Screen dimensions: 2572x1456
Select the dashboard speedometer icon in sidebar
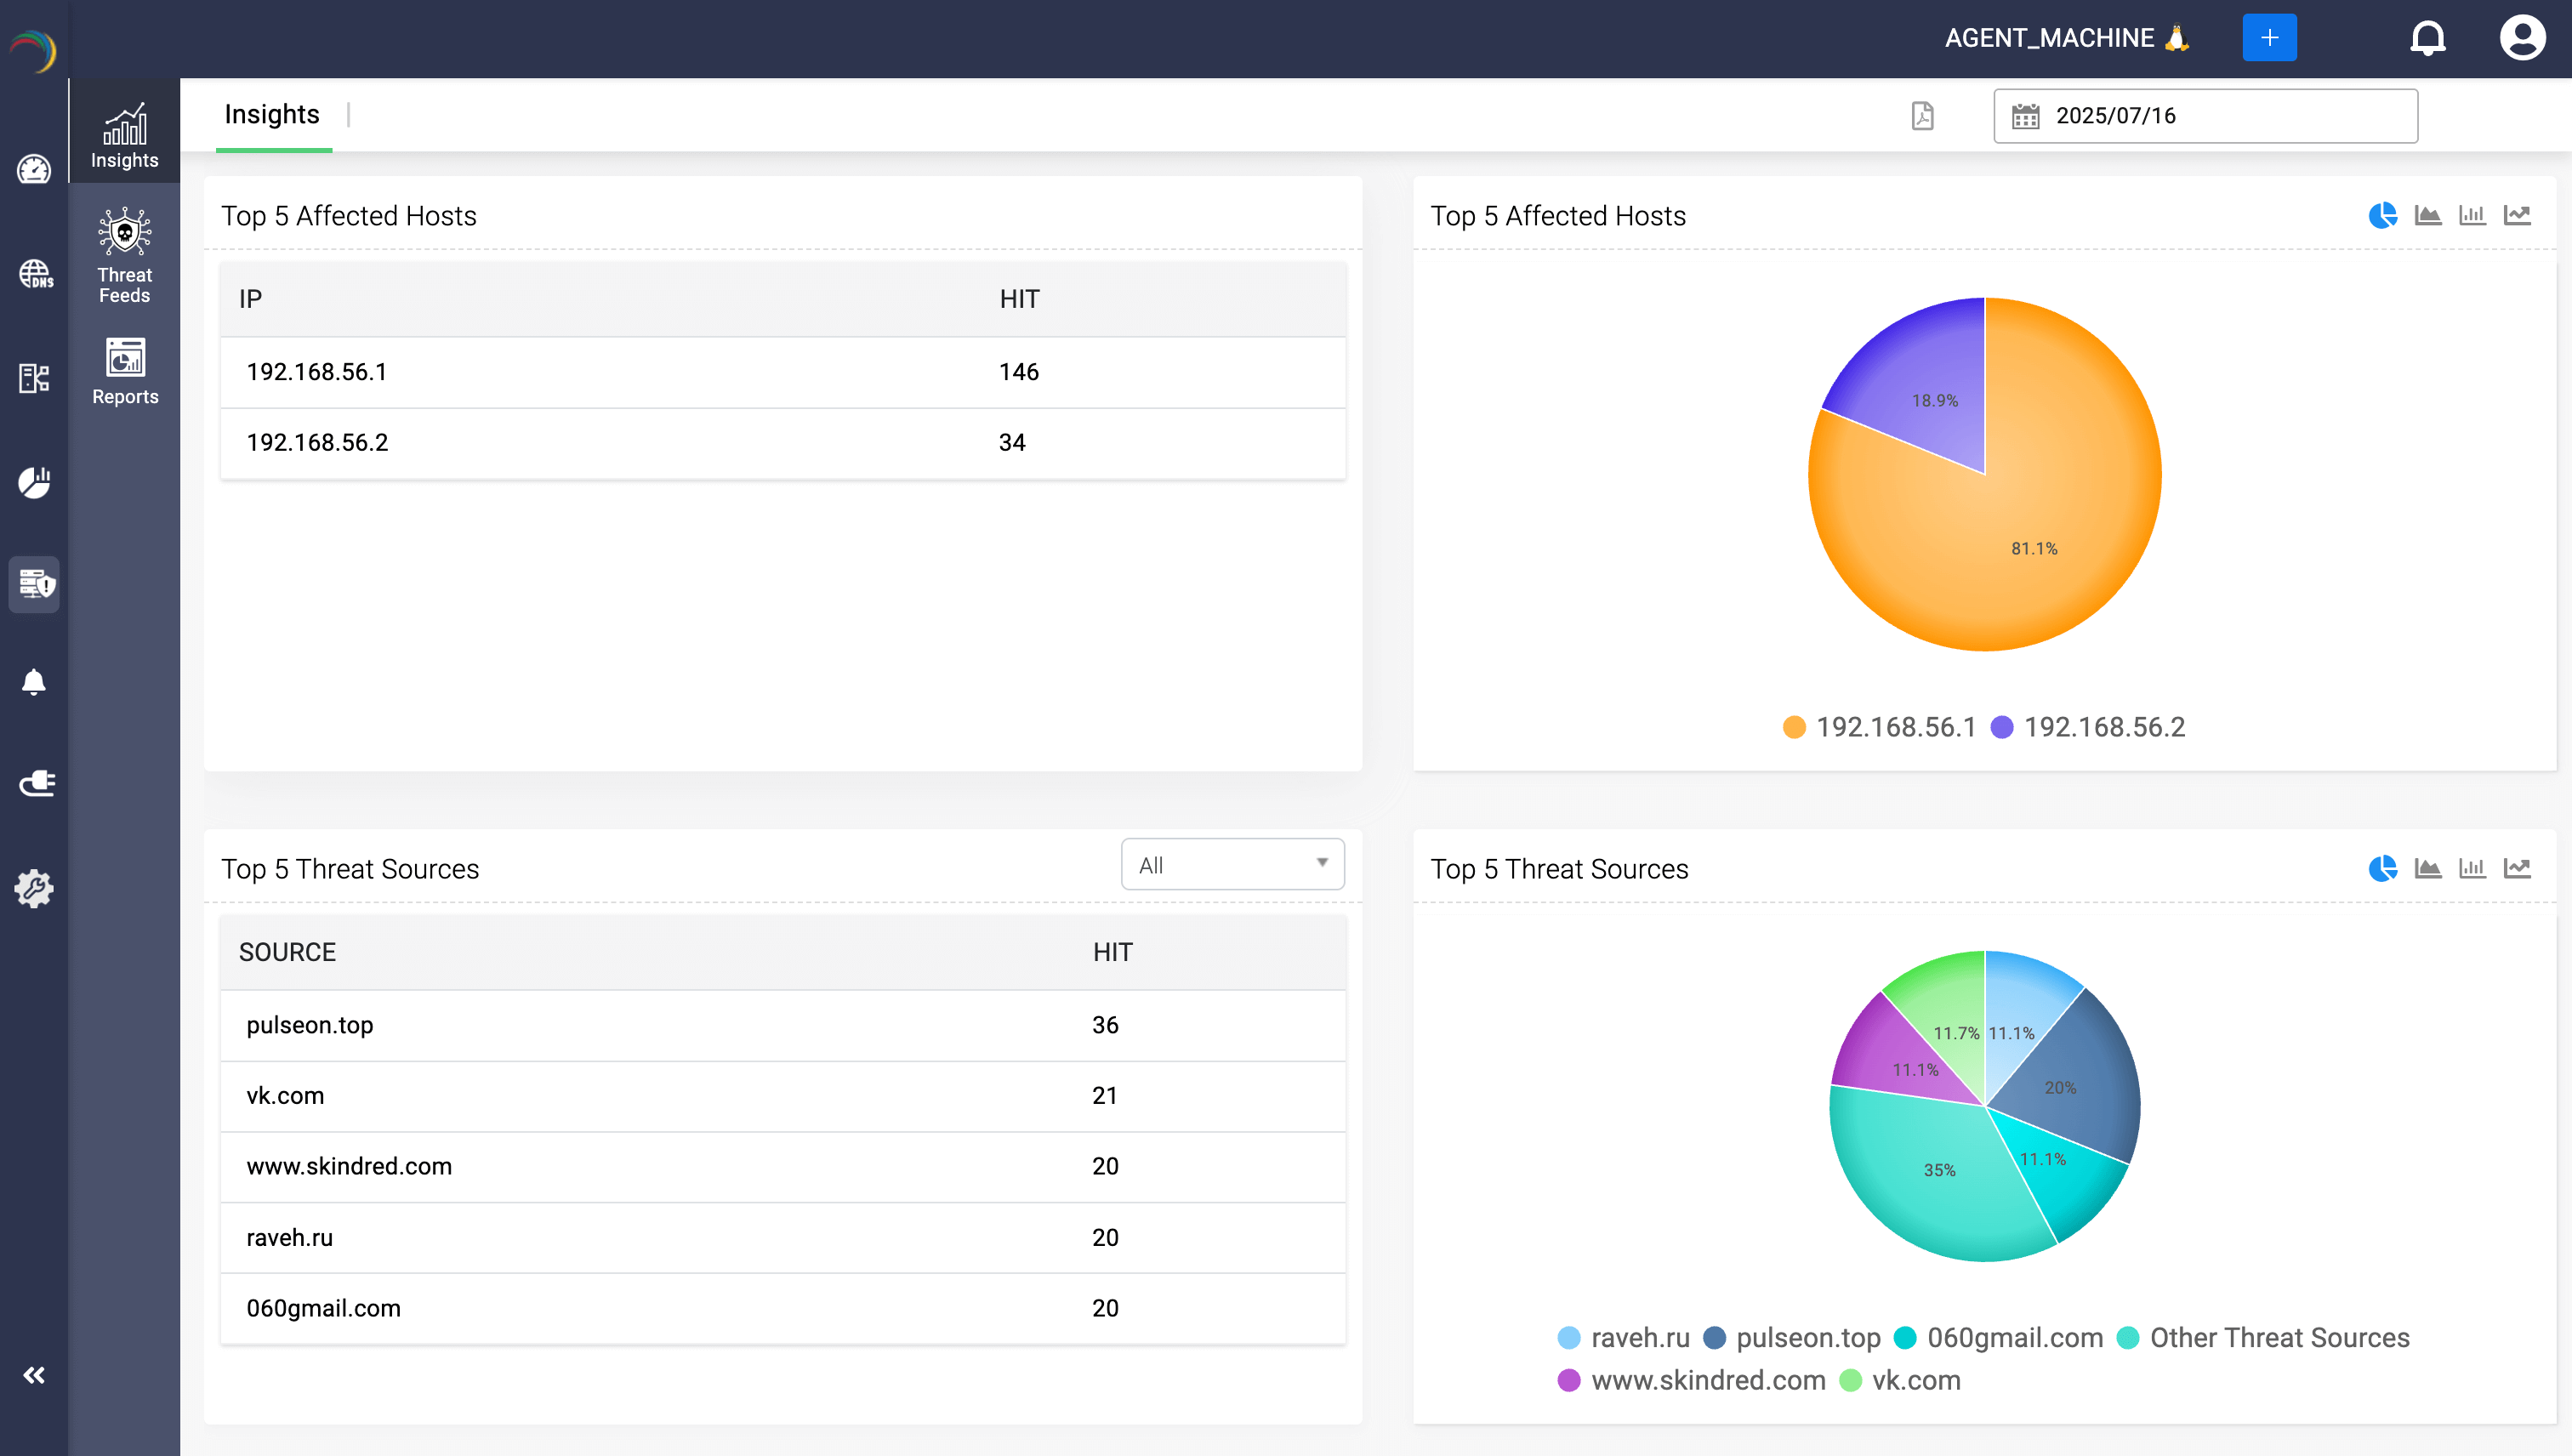35,170
